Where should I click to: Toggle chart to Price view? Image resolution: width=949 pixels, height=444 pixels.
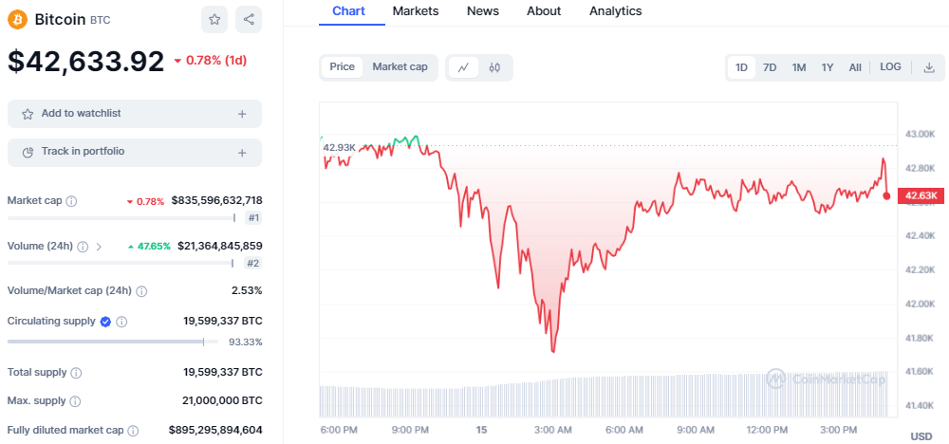pos(342,67)
